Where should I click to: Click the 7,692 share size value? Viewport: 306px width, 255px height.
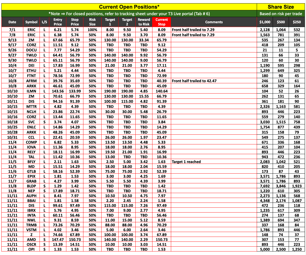point(265,186)
